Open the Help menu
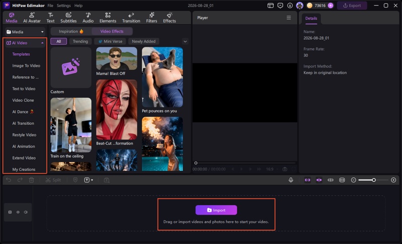The image size is (402, 244). 78,6
